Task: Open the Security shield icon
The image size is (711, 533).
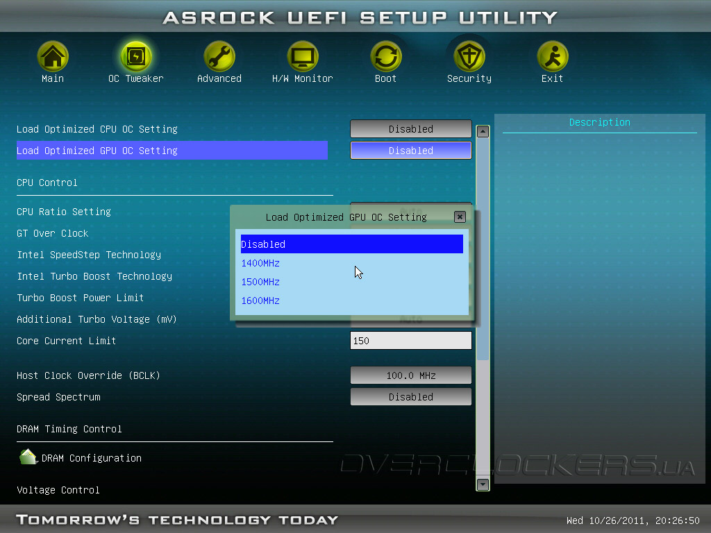Action: coord(469,56)
